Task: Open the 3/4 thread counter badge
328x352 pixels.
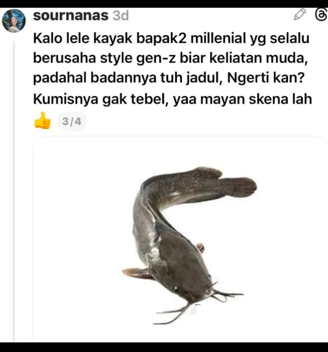Action: click(72, 121)
